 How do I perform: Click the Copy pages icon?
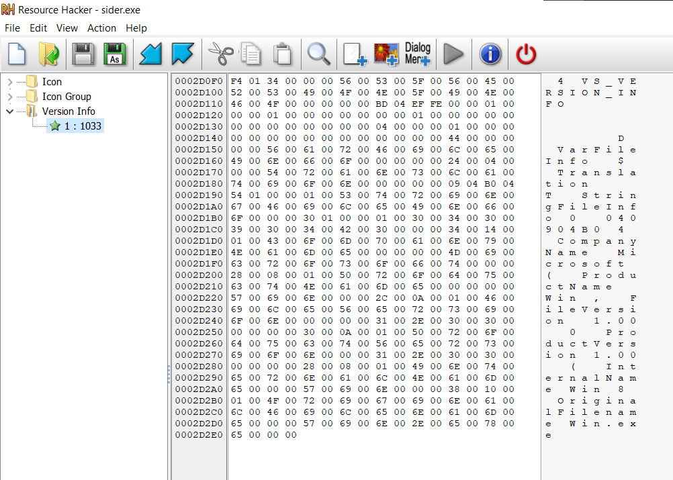click(x=251, y=54)
